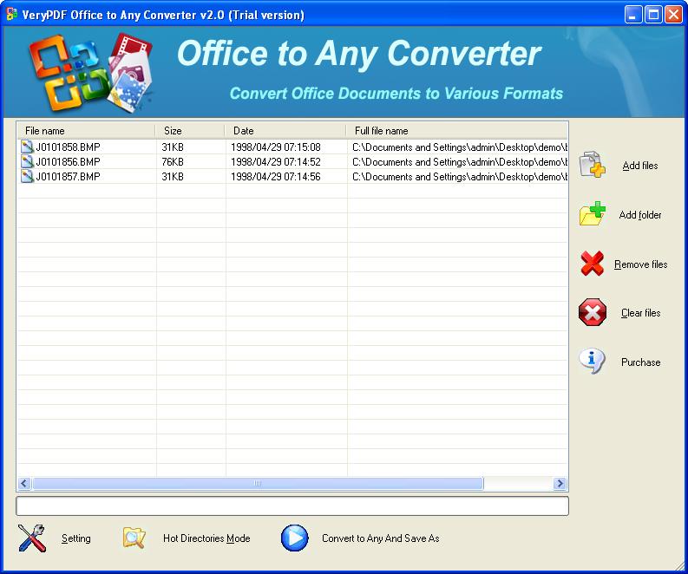Click the horizontal scrollbar thumb
688x574 pixels.
tap(258, 484)
